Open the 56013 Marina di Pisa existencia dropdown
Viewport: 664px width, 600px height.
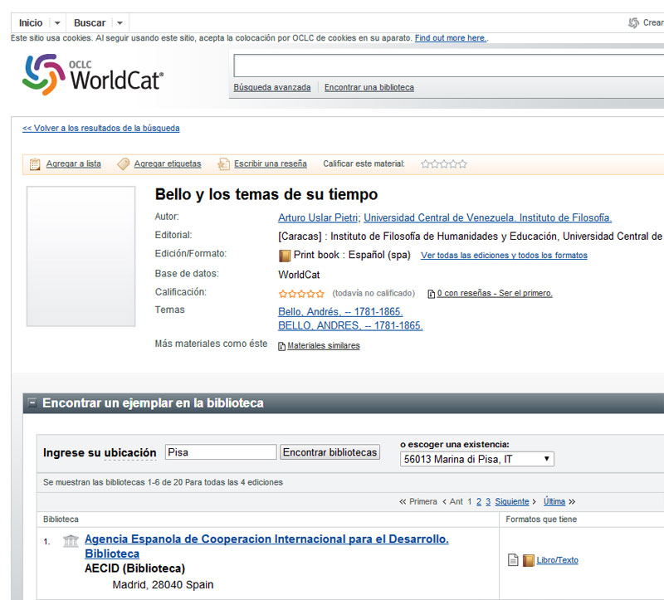(x=476, y=459)
